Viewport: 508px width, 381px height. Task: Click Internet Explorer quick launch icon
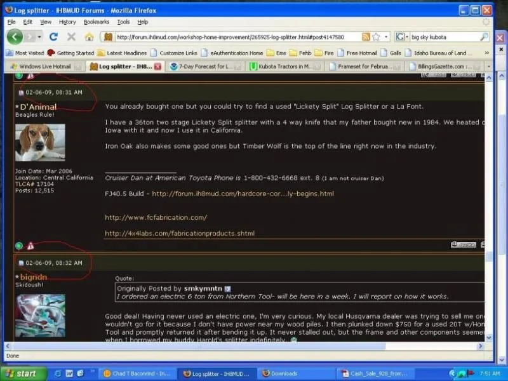point(58,373)
